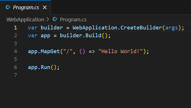The width and height of the screenshot is (191, 108).
Task: Click the Run method on line 6
Action: [45, 67]
